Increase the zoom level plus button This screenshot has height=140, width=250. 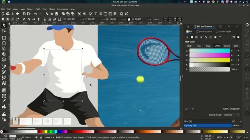(227, 137)
